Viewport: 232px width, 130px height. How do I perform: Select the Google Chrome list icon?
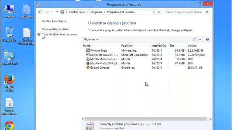(88, 68)
